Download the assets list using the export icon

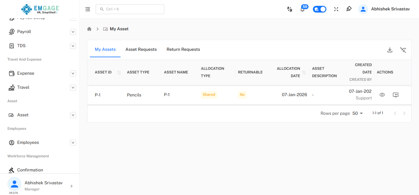[x=390, y=50]
